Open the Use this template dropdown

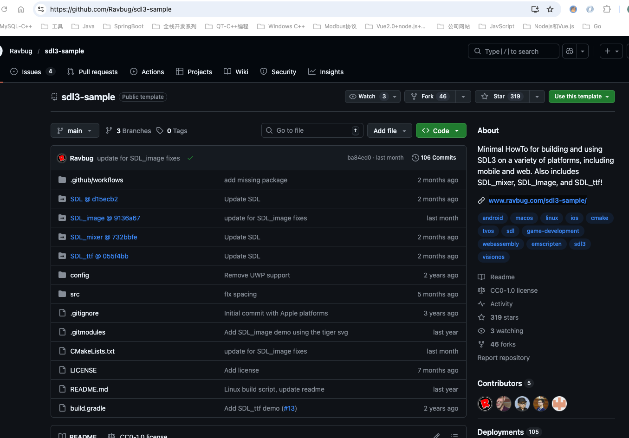coord(582,97)
